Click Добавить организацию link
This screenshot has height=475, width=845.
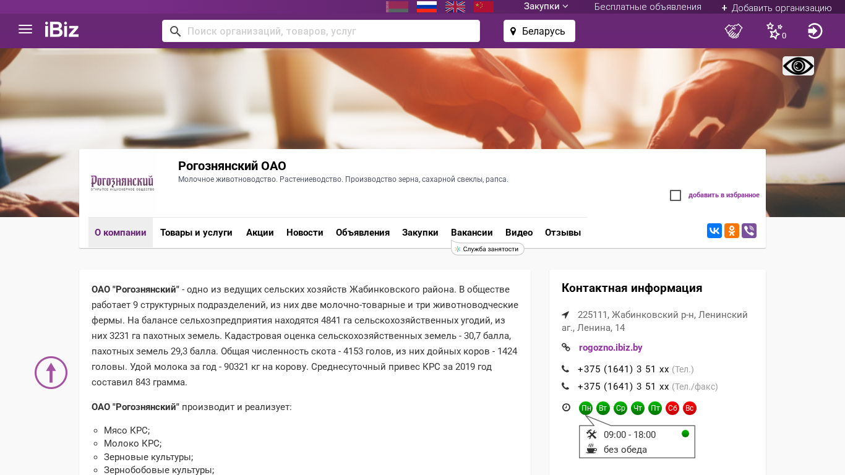[776, 7]
